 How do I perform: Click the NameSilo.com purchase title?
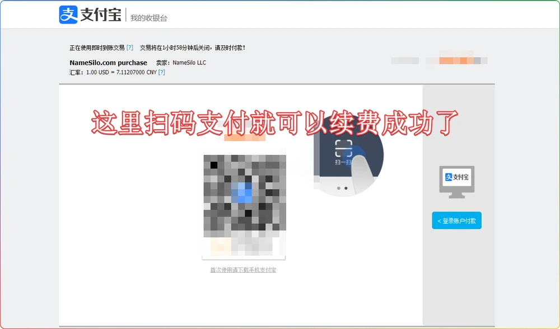pos(108,63)
